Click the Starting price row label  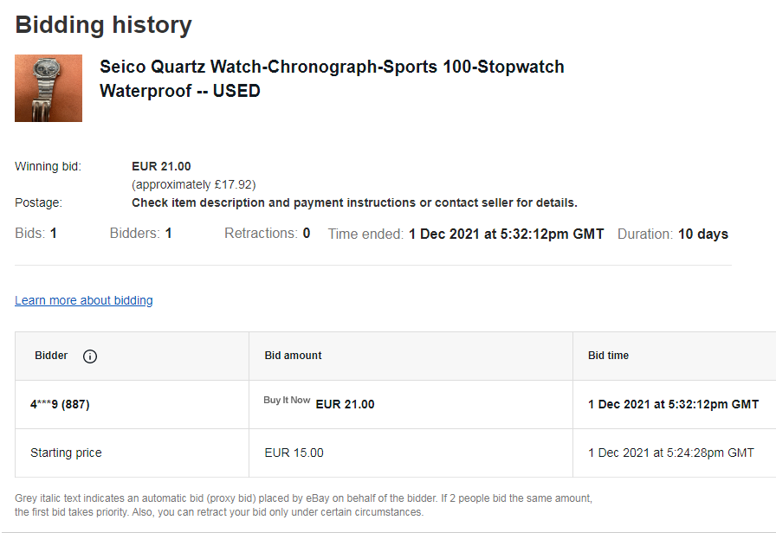click(66, 453)
